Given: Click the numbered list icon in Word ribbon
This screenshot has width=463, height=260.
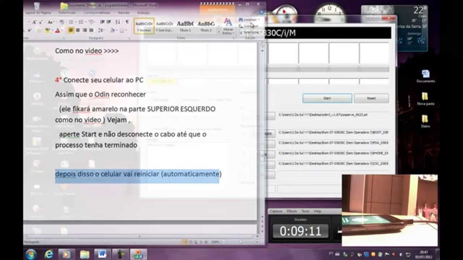Looking at the screenshot, I should click(81, 22).
